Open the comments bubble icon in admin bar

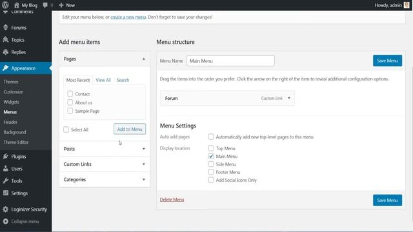[45, 5]
